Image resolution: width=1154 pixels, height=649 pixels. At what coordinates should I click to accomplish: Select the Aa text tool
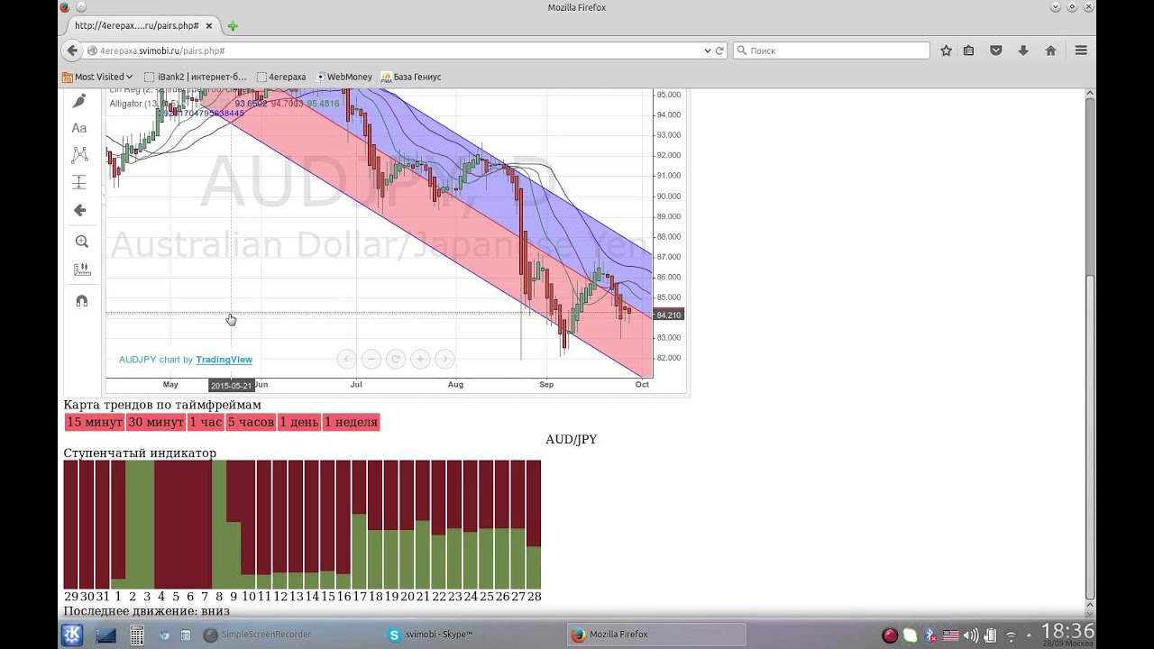coord(79,128)
